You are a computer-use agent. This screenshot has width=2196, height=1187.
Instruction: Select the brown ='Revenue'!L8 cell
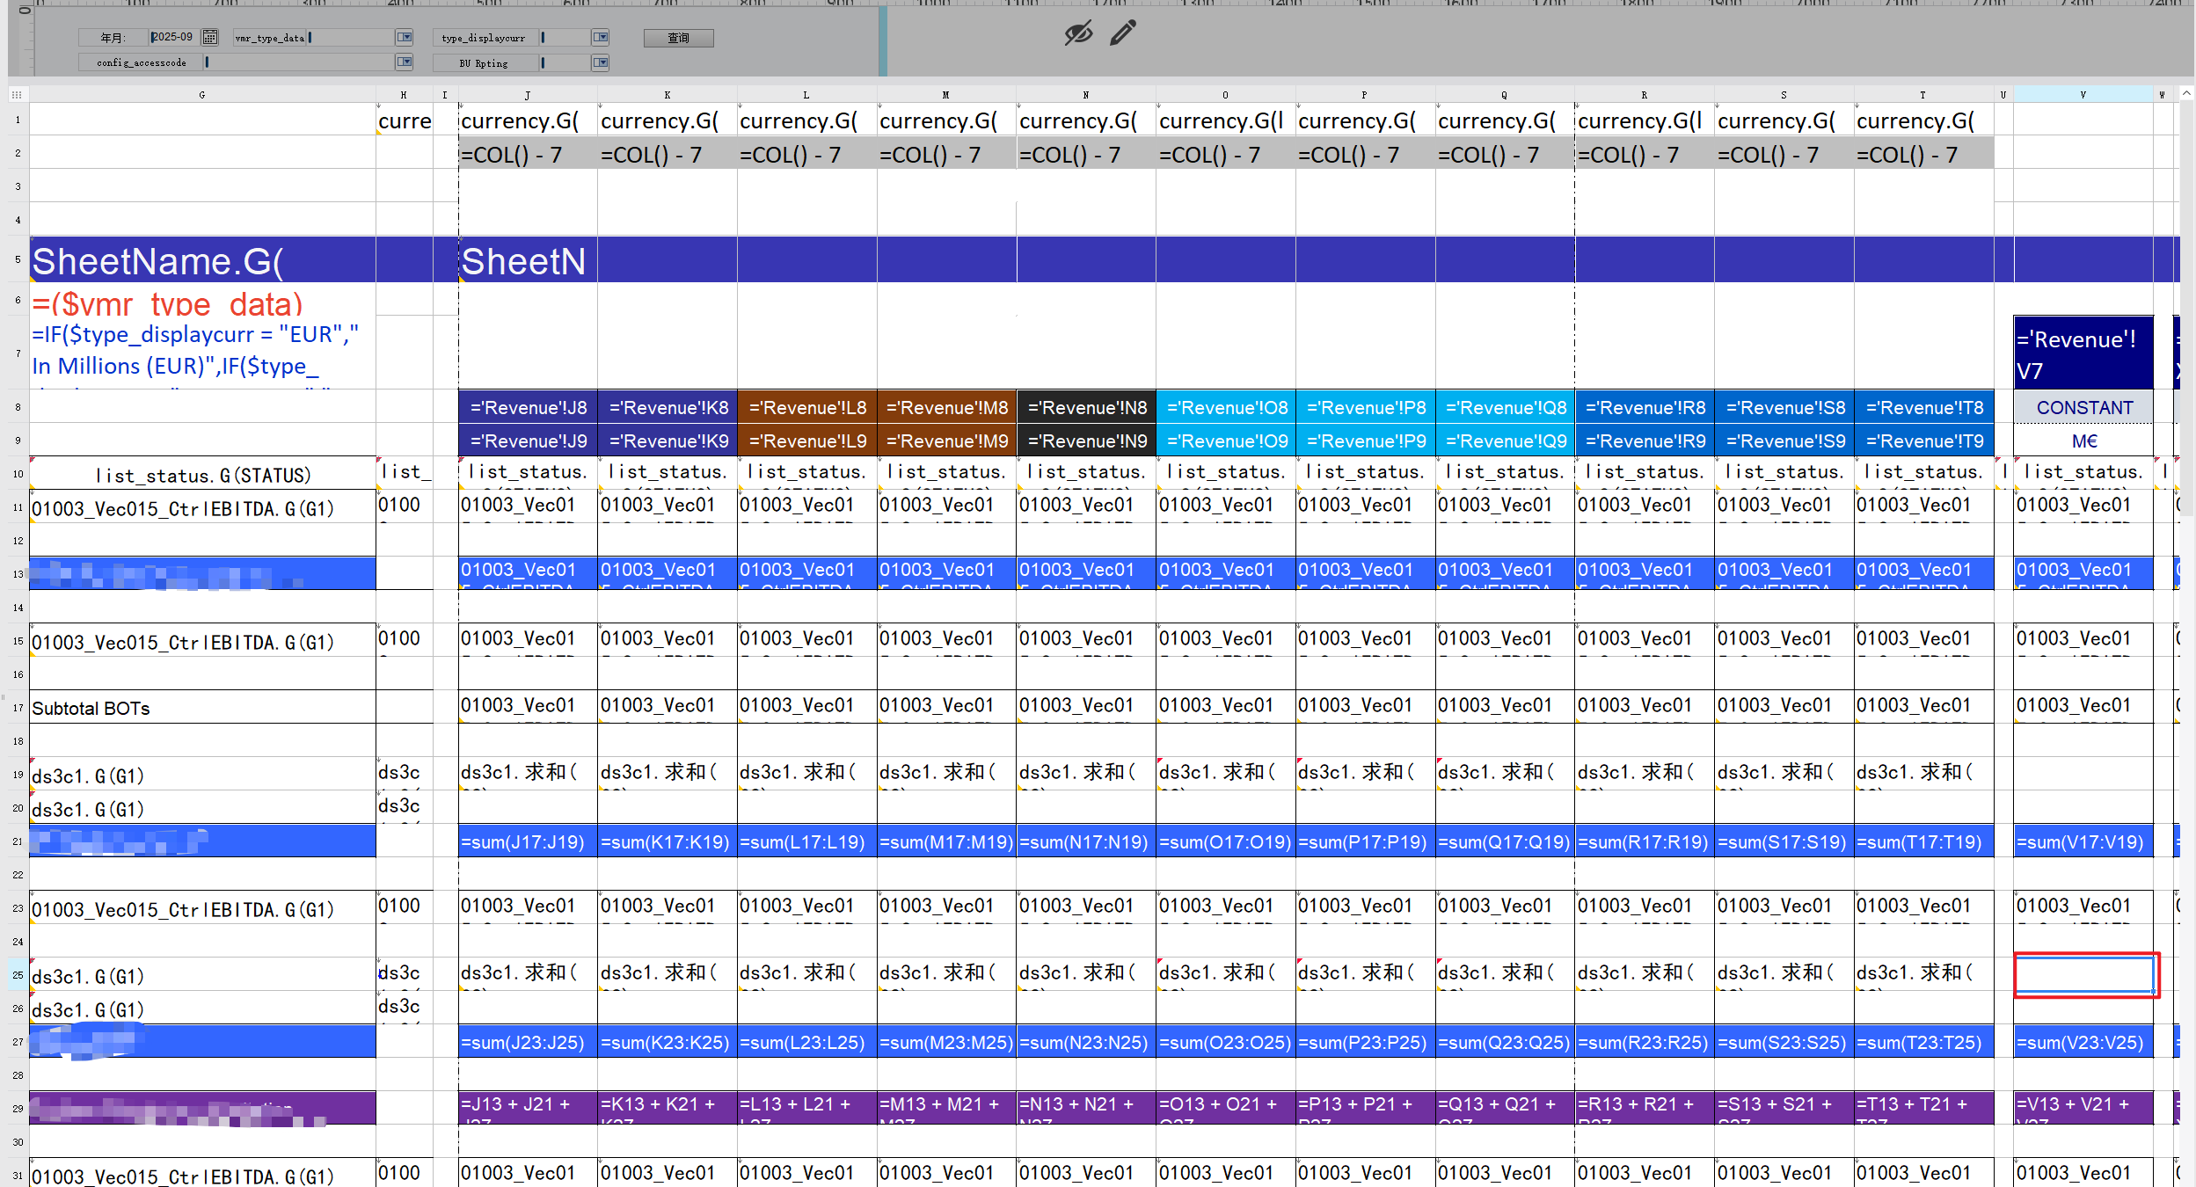(x=806, y=407)
